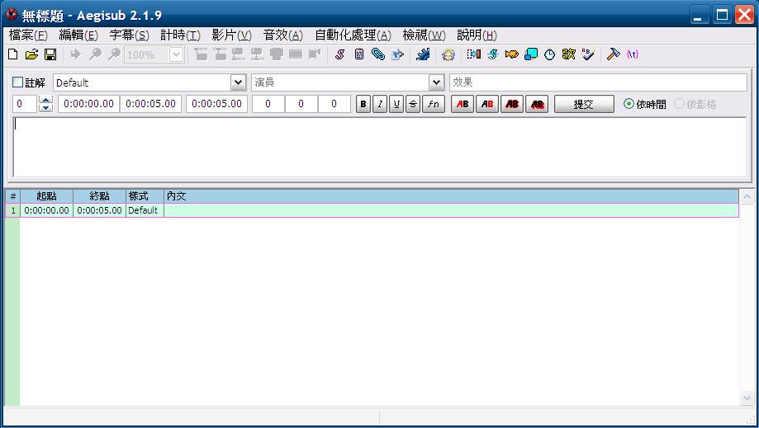The height and width of the screenshot is (428, 759).
Task: Open the Translation Assistant icon
Action: (x=512, y=54)
